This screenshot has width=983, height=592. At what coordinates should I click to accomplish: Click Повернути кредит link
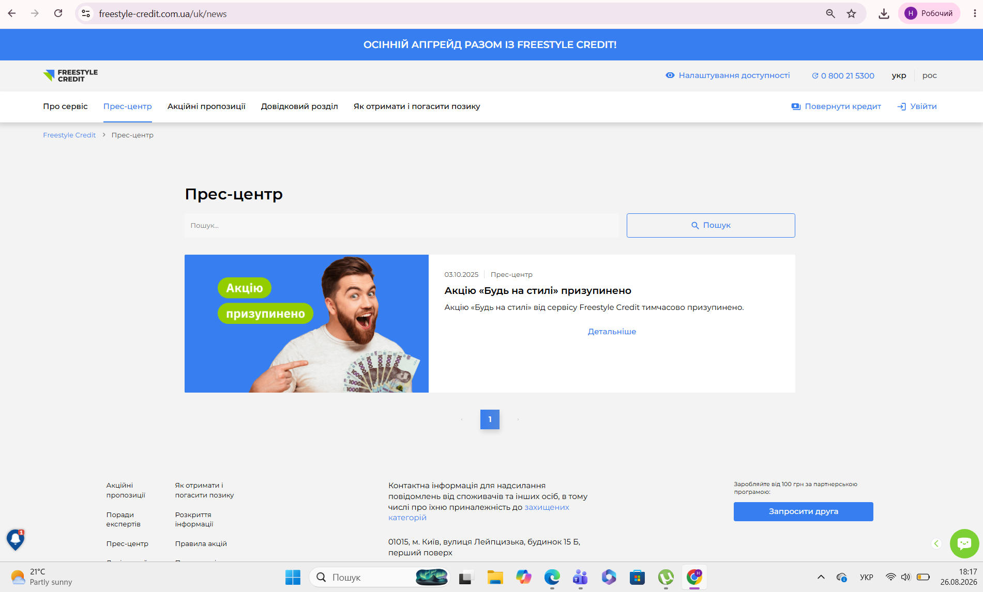[x=836, y=106]
